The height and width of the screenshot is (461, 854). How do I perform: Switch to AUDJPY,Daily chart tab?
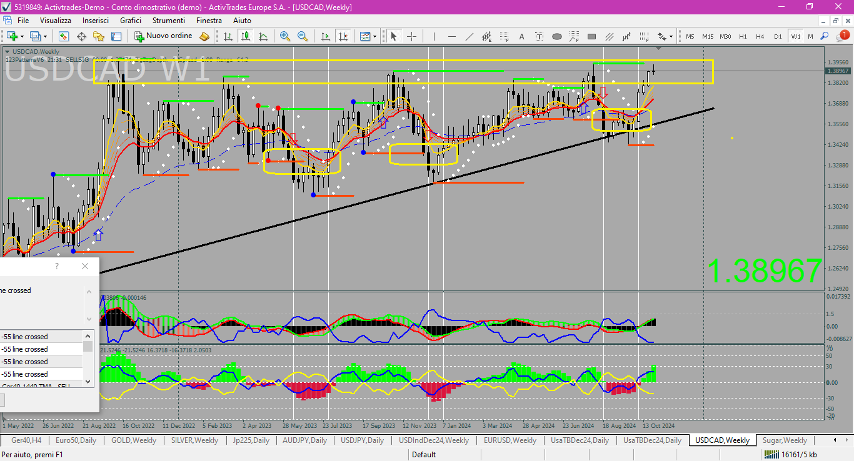(304, 440)
